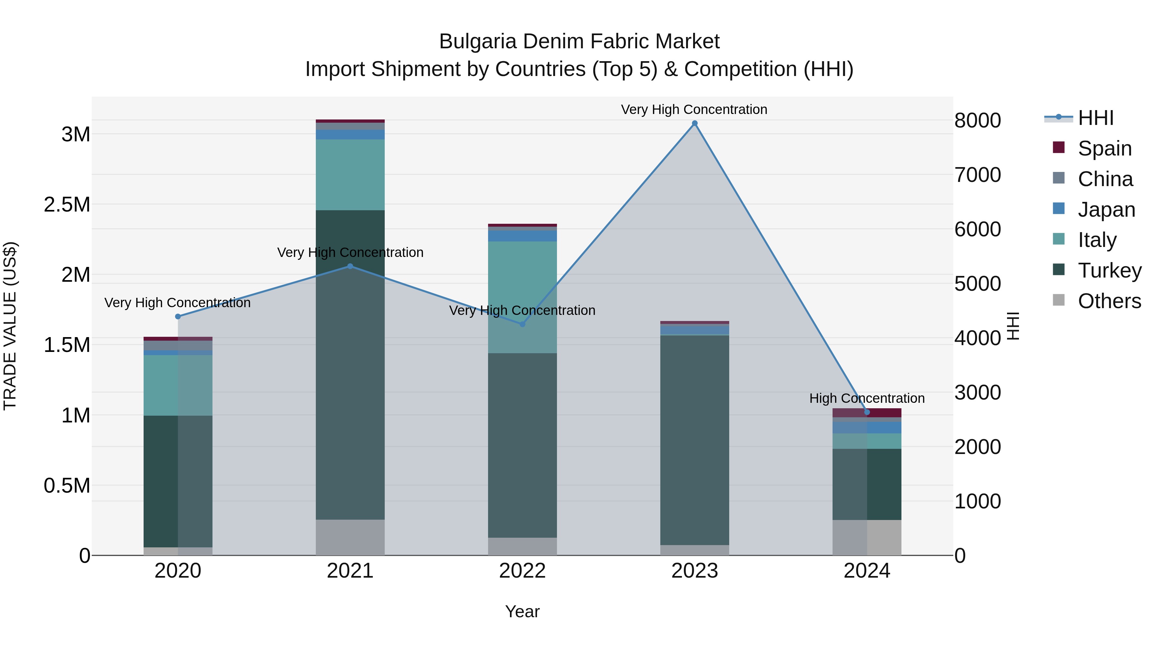Image resolution: width=1159 pixels, height=652 pixels.
Task: Click the Turkey segment of the 2020 bar
Action: (x=178, y=481)
